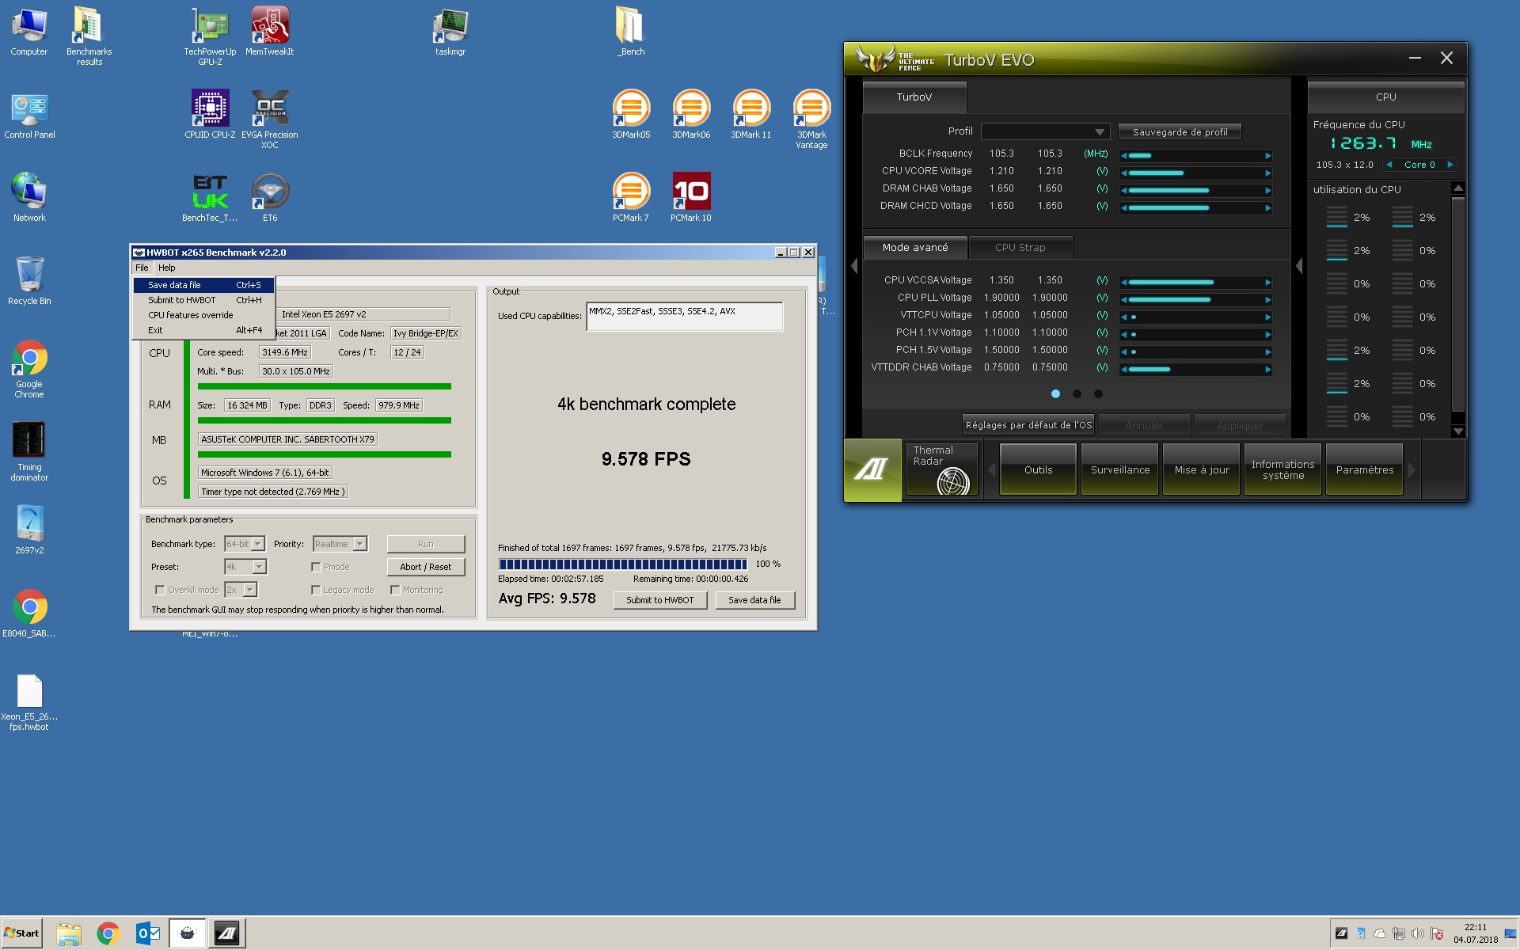This screenshot has height=950, width=1520.
Task: Choose Exit from the File menu
Action: point(203,330)
